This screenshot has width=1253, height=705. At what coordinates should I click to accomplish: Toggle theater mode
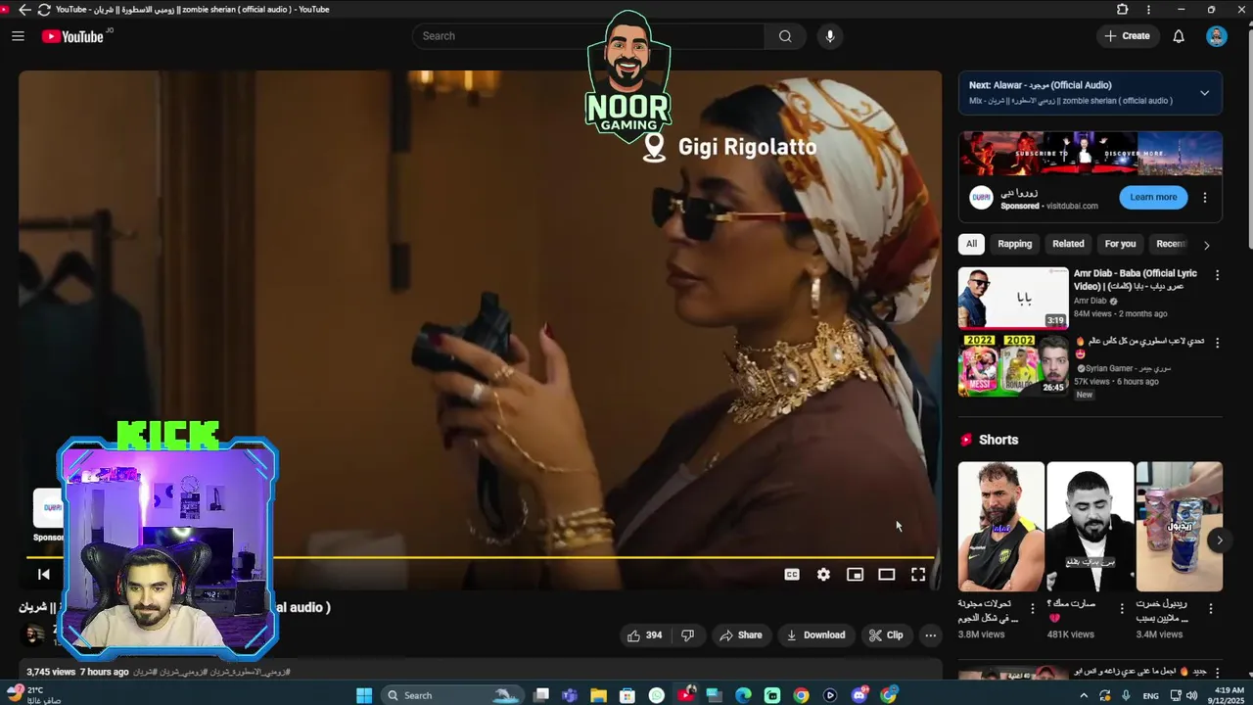pyautogui.click(x=886, y=575)
